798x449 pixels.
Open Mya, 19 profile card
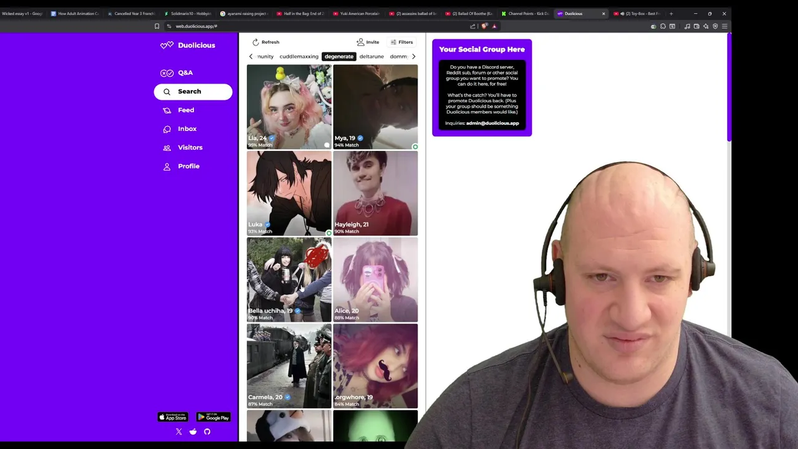(375, 107)
